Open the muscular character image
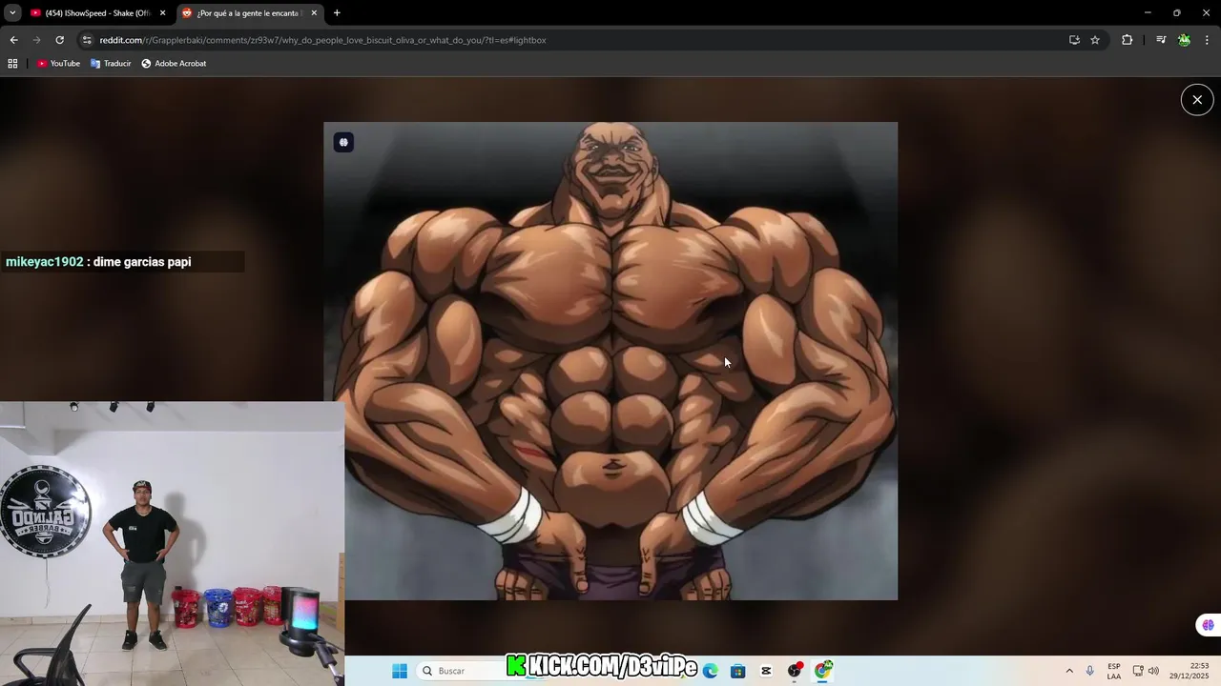Image resolution: width=1221 pixels, height=686 pixels. coord(610,361)
